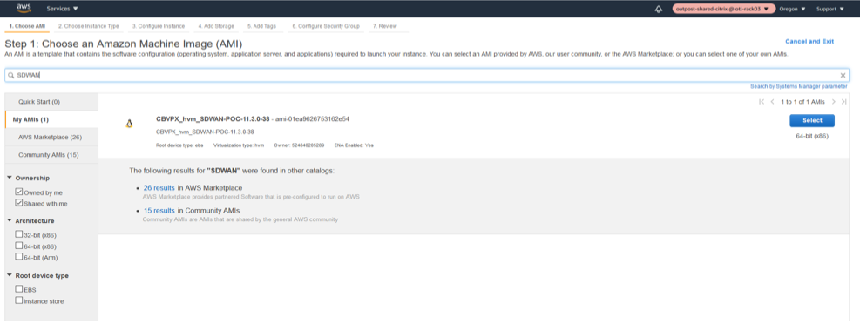Open the My AMIs (1) catalog tab
This screenshot has width=860, height=324.
point(51,119)
